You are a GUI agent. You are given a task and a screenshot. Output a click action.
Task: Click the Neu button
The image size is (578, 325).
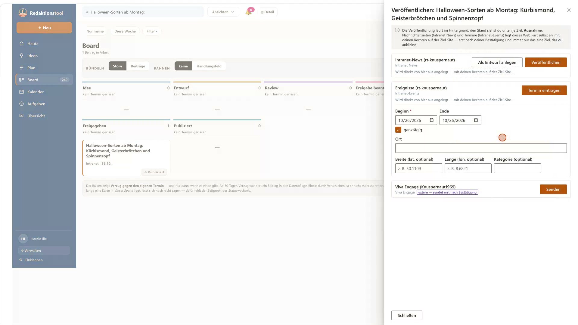click(44, 28)
